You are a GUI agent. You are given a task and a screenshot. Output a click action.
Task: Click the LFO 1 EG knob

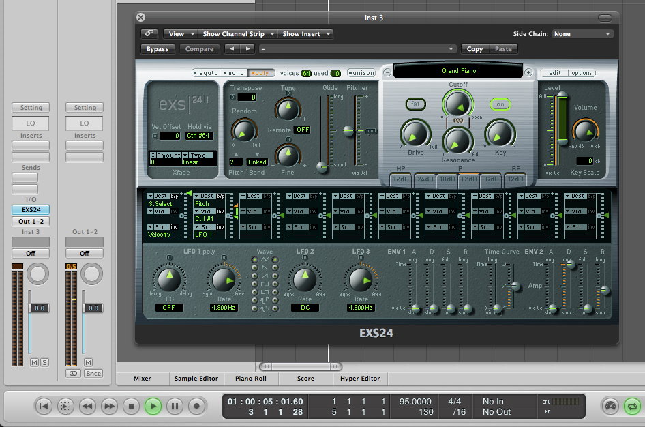[x=168, y=280]
